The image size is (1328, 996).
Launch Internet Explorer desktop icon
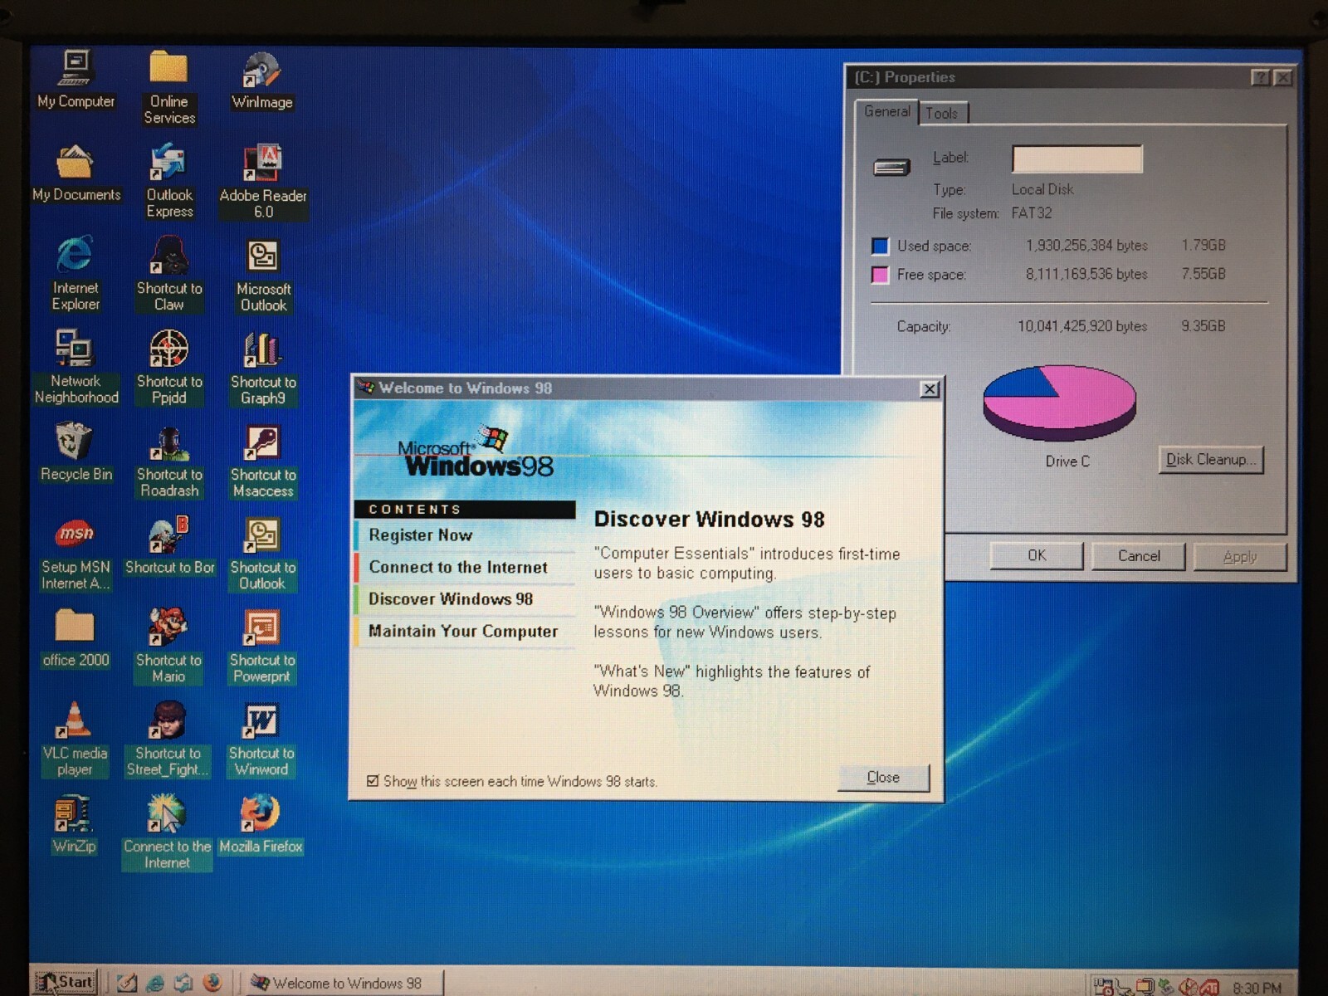[x=76, y=274]
